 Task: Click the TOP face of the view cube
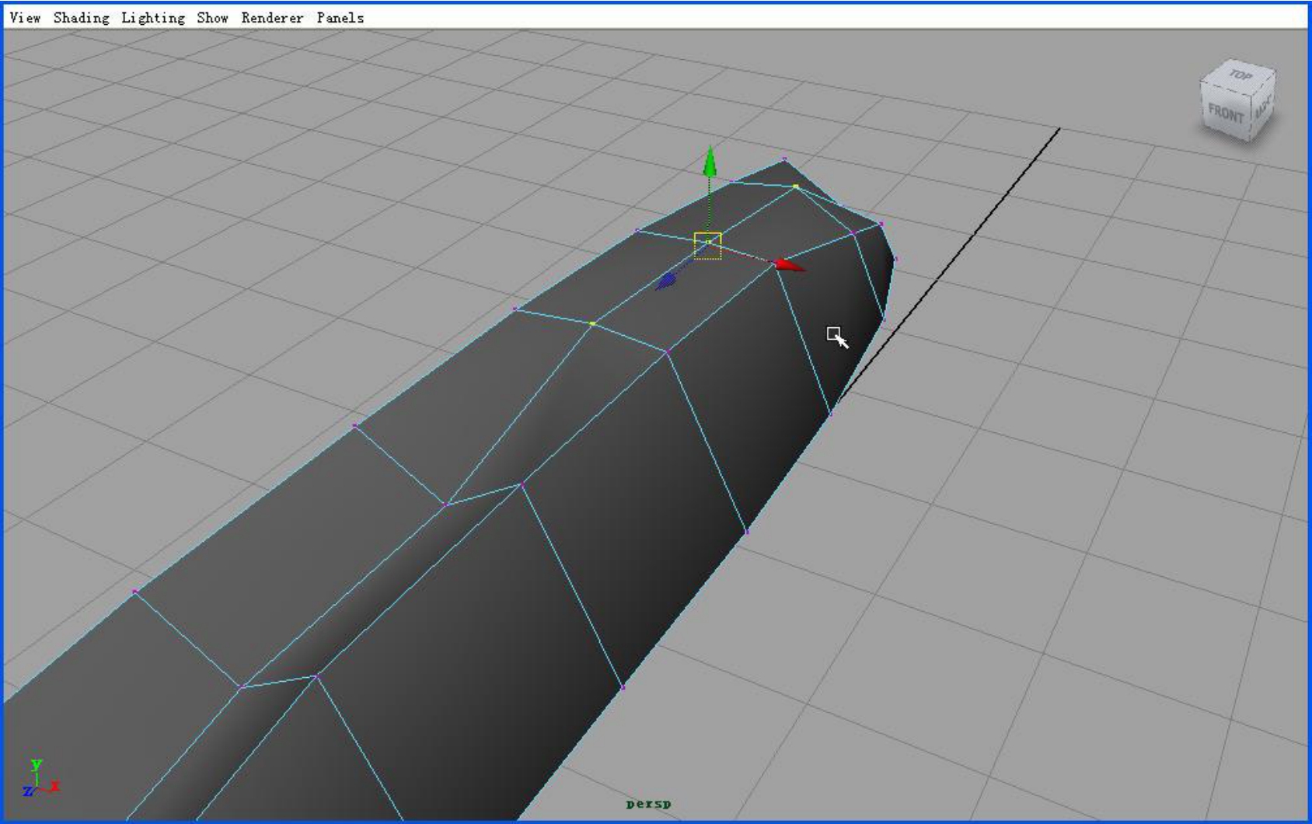pos(1240,75)
